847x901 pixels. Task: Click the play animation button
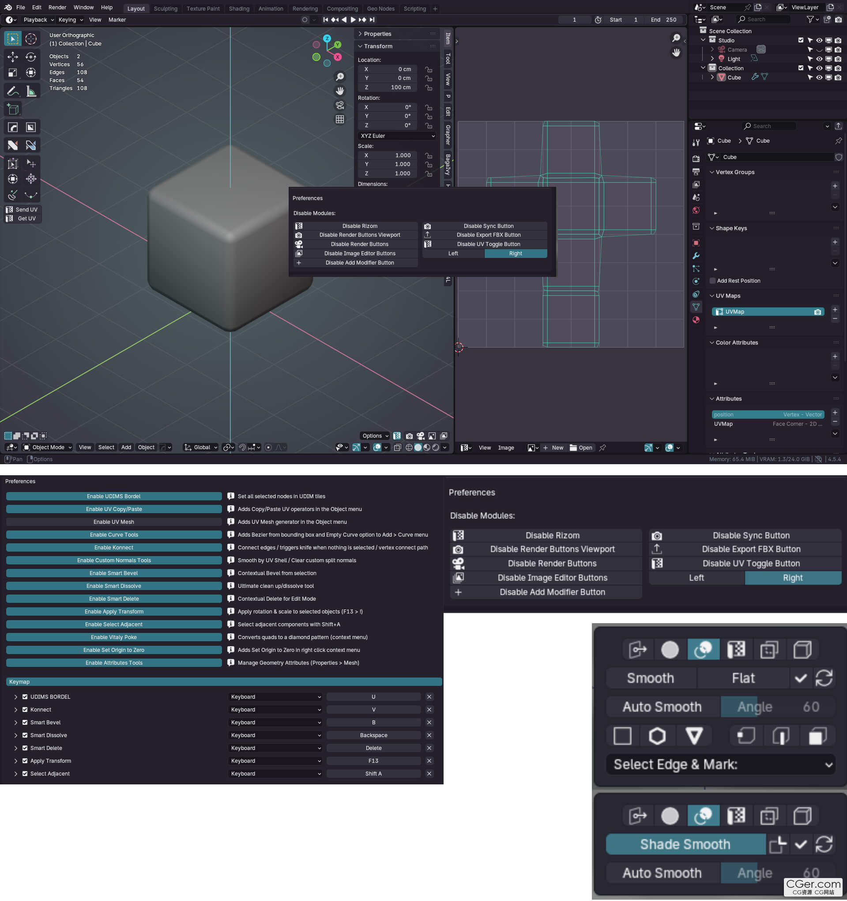tap(353, 19)
